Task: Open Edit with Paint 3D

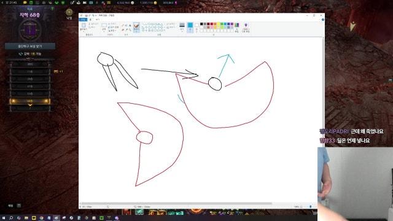Action: [x=246, y=28]
